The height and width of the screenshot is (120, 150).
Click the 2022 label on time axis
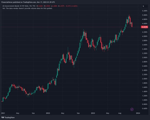(48, 113)
